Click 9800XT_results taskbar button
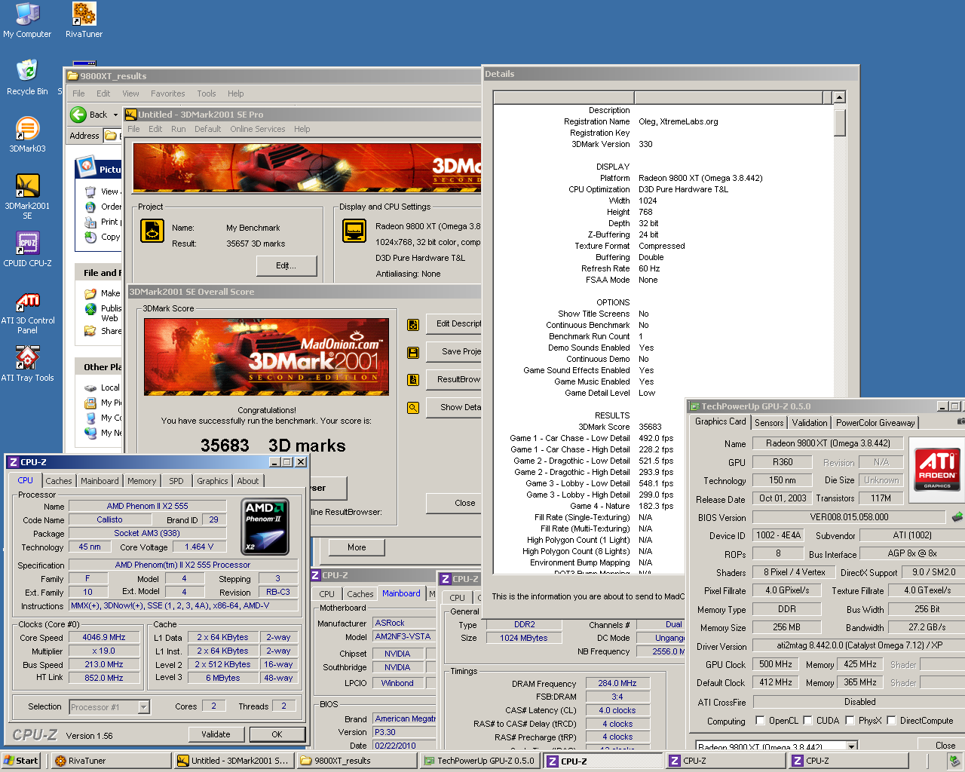 point(357,761)
